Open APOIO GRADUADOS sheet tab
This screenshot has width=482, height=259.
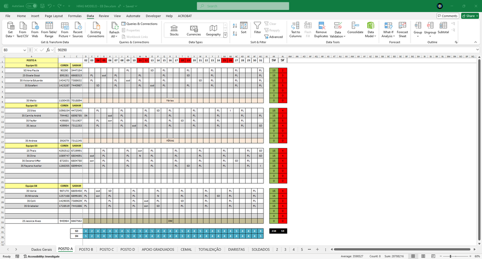click(158, 249)
